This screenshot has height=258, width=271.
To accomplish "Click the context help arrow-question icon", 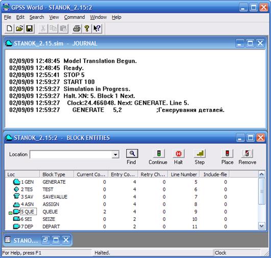I will 97,28.
